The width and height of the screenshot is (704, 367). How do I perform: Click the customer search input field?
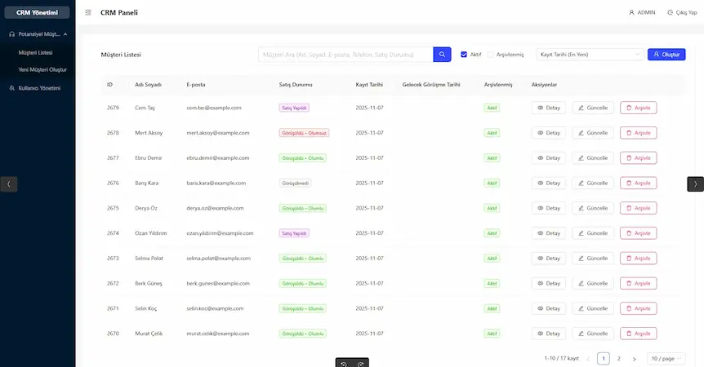tap(345, 55)
